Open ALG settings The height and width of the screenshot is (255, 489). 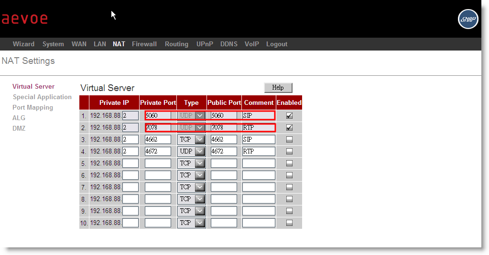pos(19,118)
